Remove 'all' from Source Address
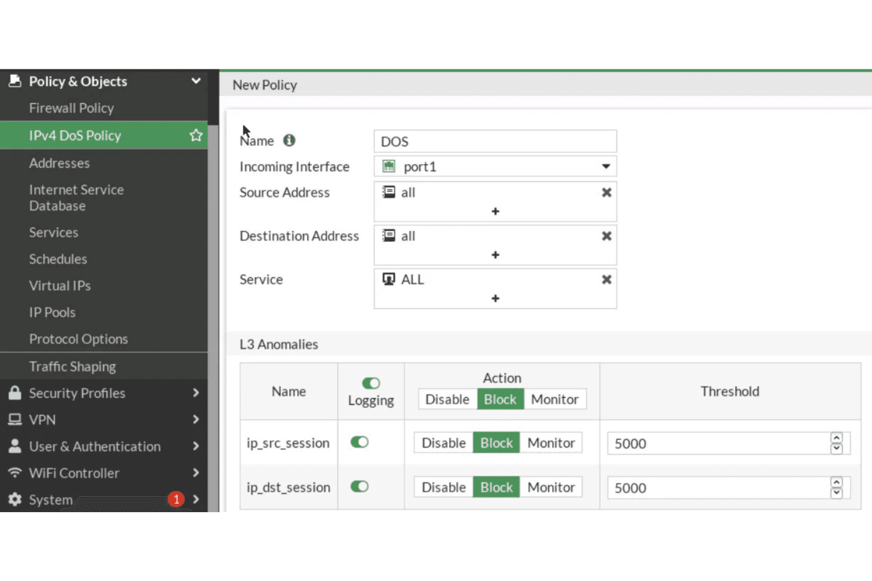Screen dimensions: 872x581 [x=606, y=192]
